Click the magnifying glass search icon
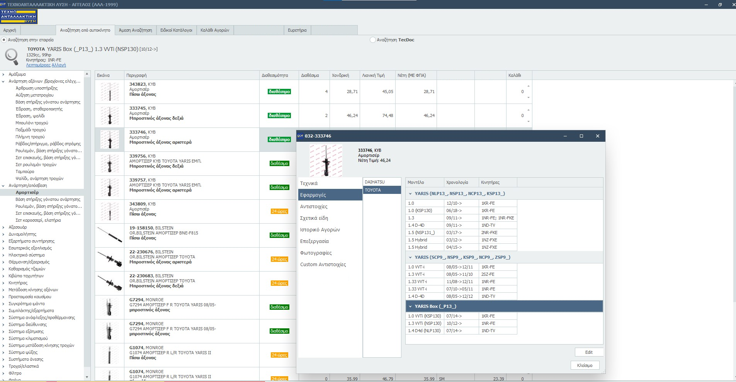736x382 pixels. (x=12, y=57)
